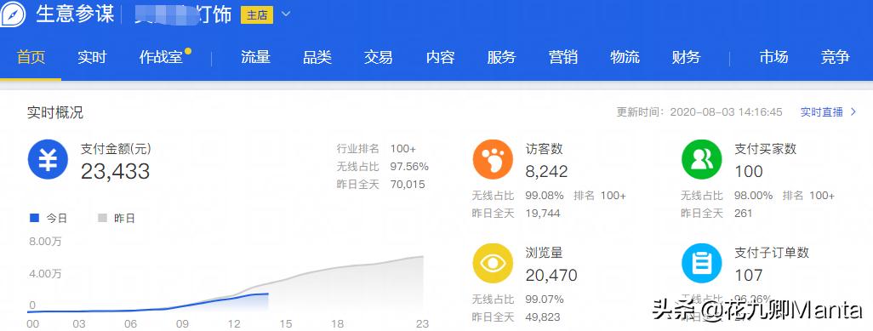This screenshot has height=331, width=873.
Task: Select the 交易 tab
Action: [x=379, y=57]
